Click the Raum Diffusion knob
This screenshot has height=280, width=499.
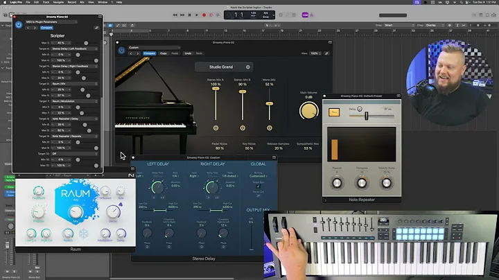pos(105,191)
